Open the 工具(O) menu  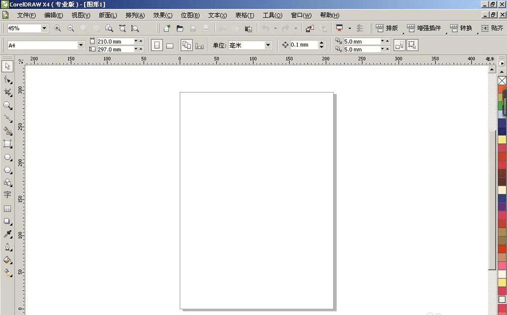tap(272, 15)
